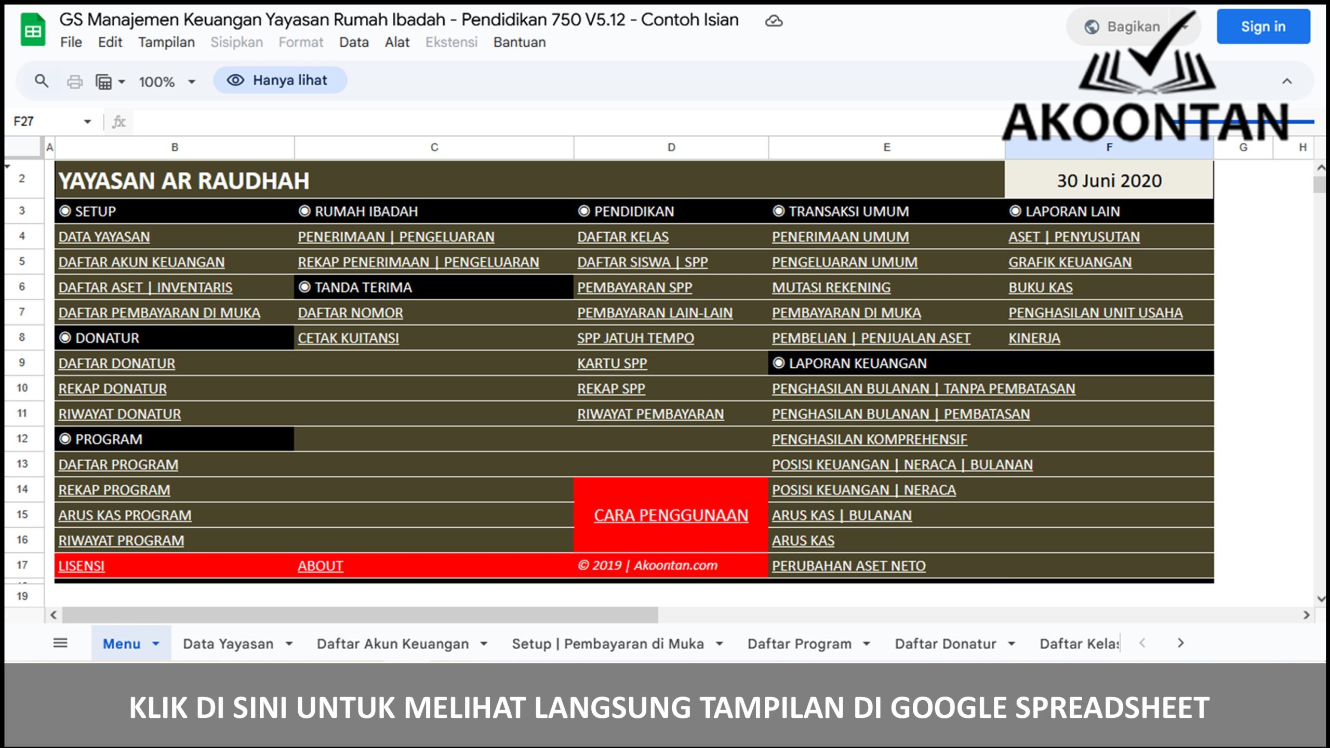The height and width of the screenshot is (748, 1330).
Task: Open the Name Box dropdown showing F27
Action: [x=86, y=122]
